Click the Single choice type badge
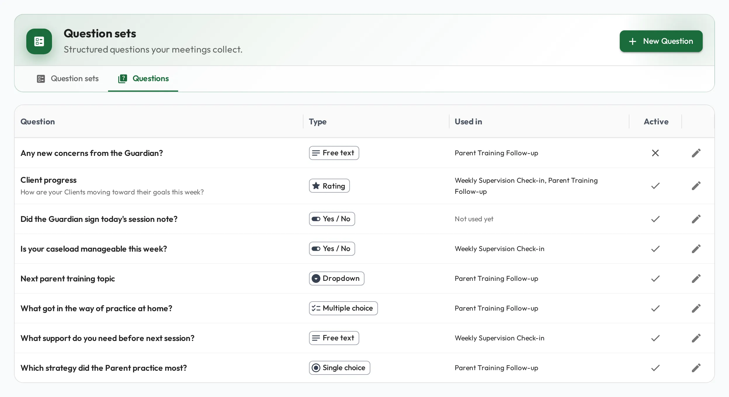The image size is (729, 397). [x=339, y=368]
